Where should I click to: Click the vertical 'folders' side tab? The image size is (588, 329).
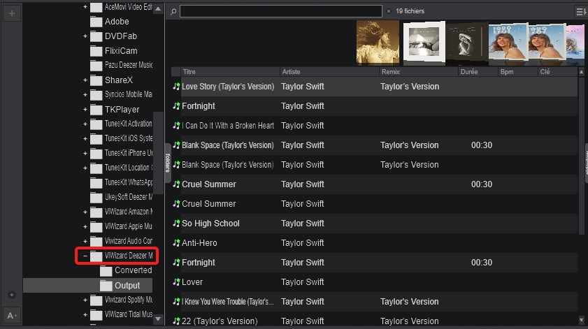168,163
